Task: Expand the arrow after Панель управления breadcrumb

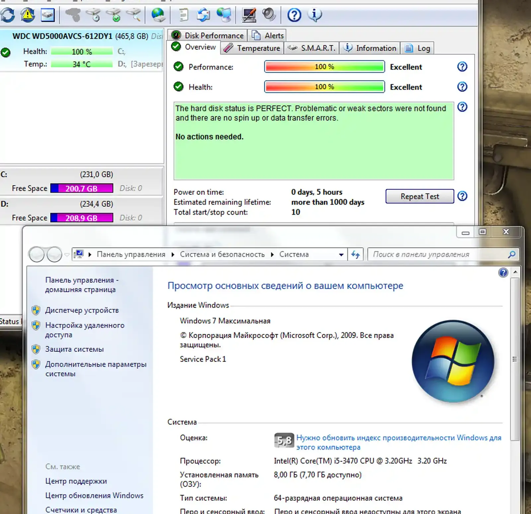Action: coord(172,255)
